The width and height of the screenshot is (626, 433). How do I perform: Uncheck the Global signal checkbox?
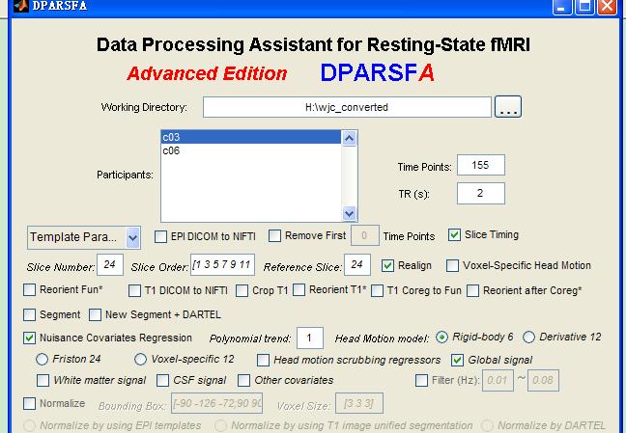(x=458, y=360)
